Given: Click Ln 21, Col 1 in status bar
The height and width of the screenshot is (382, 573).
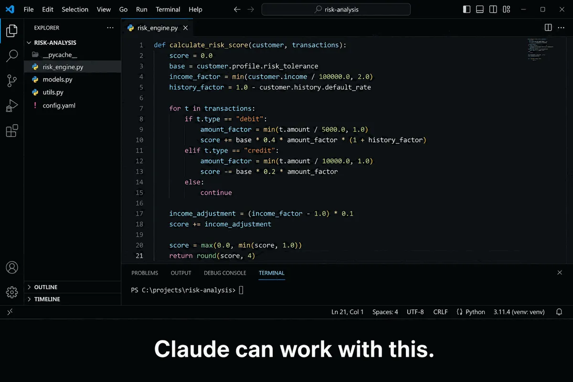Looking at the screenshot, I should coord(348,312).
